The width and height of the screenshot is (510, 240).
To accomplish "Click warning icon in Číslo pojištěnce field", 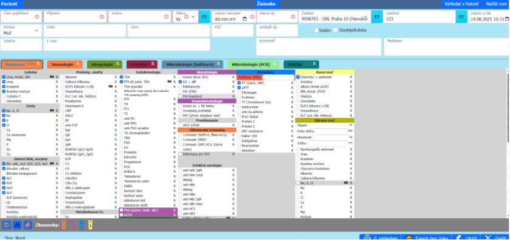I will (37, 16).
